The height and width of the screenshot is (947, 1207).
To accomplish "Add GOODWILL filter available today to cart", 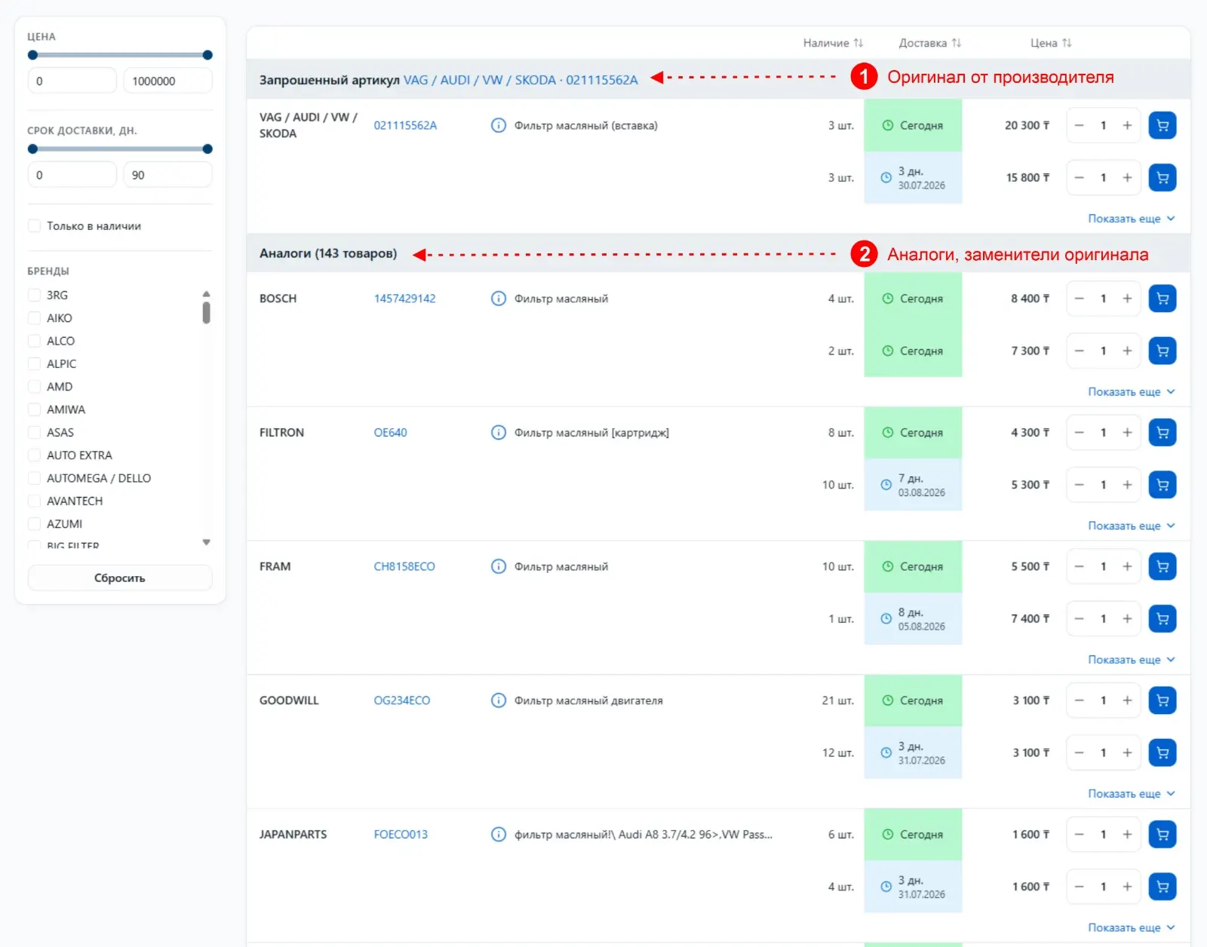I will click(1162, 700).
